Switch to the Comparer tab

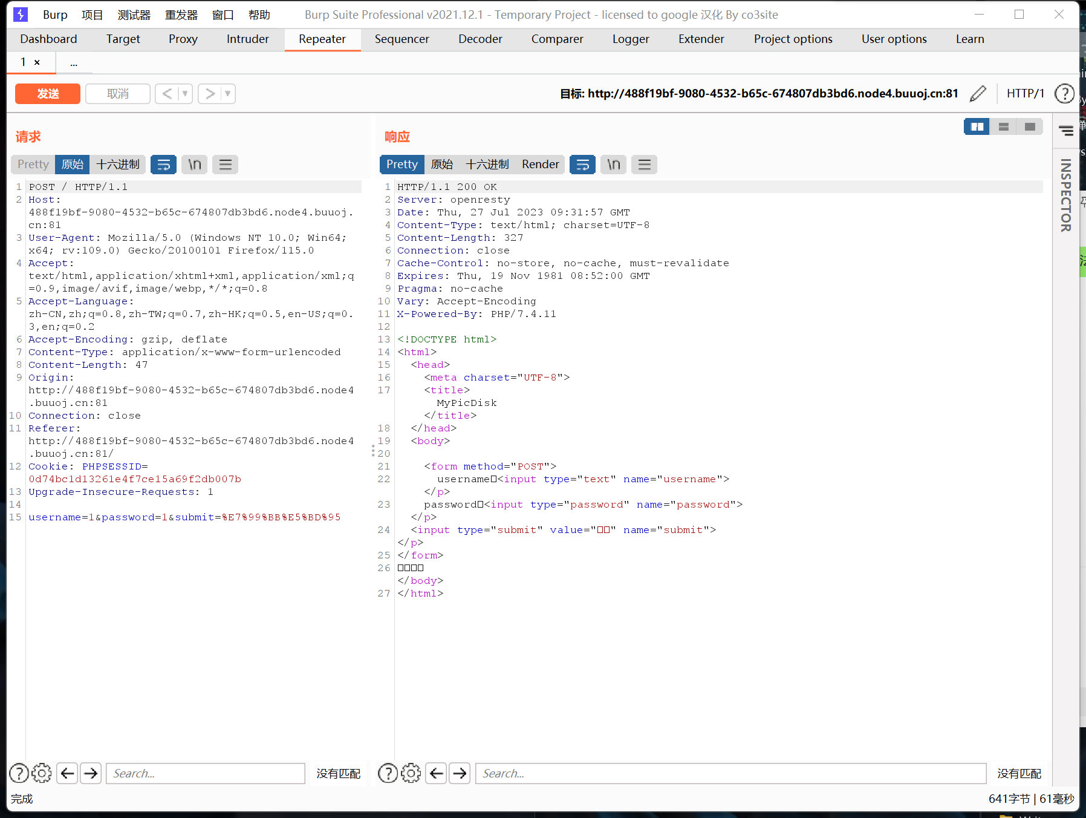[x=557, y=39]
